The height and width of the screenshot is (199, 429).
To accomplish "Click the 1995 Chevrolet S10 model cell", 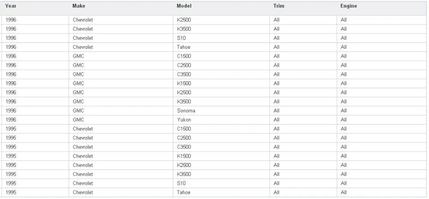I will tap(181, 184).
